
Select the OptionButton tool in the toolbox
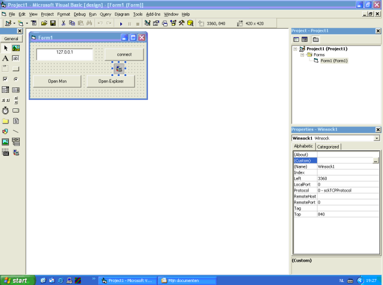point(16,79)
